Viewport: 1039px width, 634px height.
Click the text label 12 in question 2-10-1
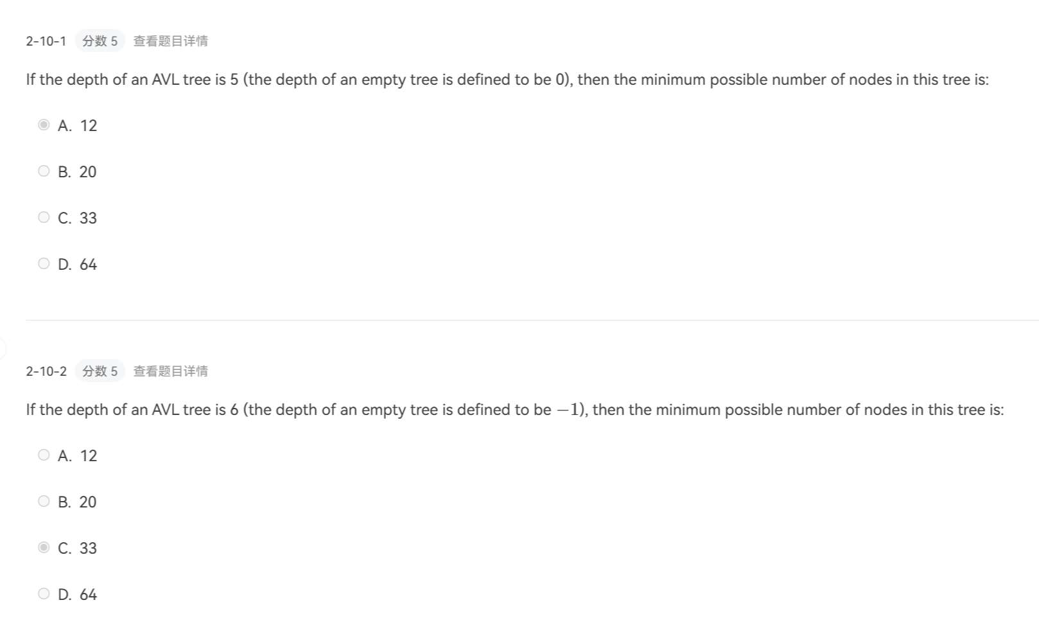[x=88, y=126]
